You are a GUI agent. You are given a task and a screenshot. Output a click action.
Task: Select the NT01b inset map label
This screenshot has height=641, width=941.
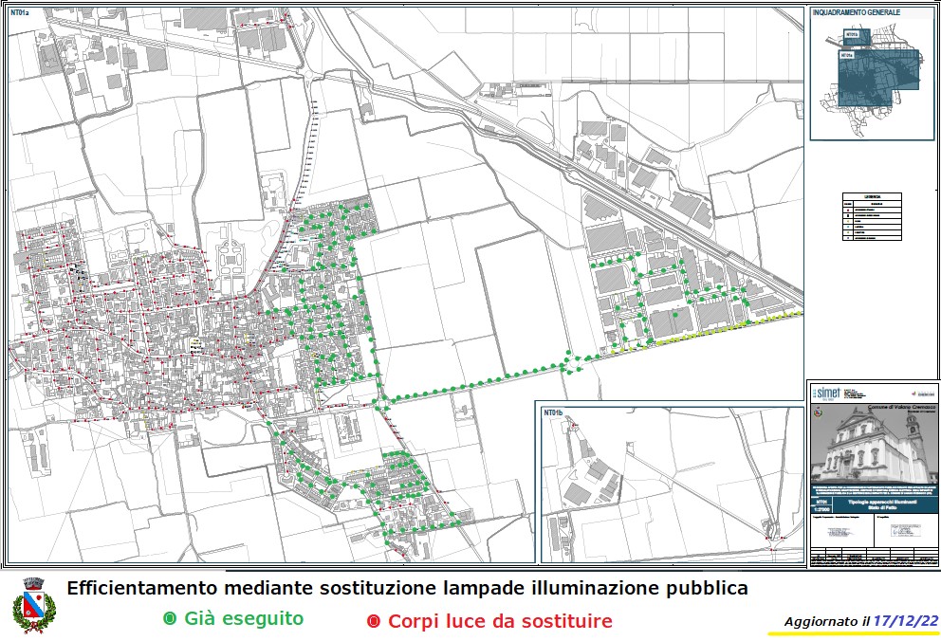click(x=552, y=412)
